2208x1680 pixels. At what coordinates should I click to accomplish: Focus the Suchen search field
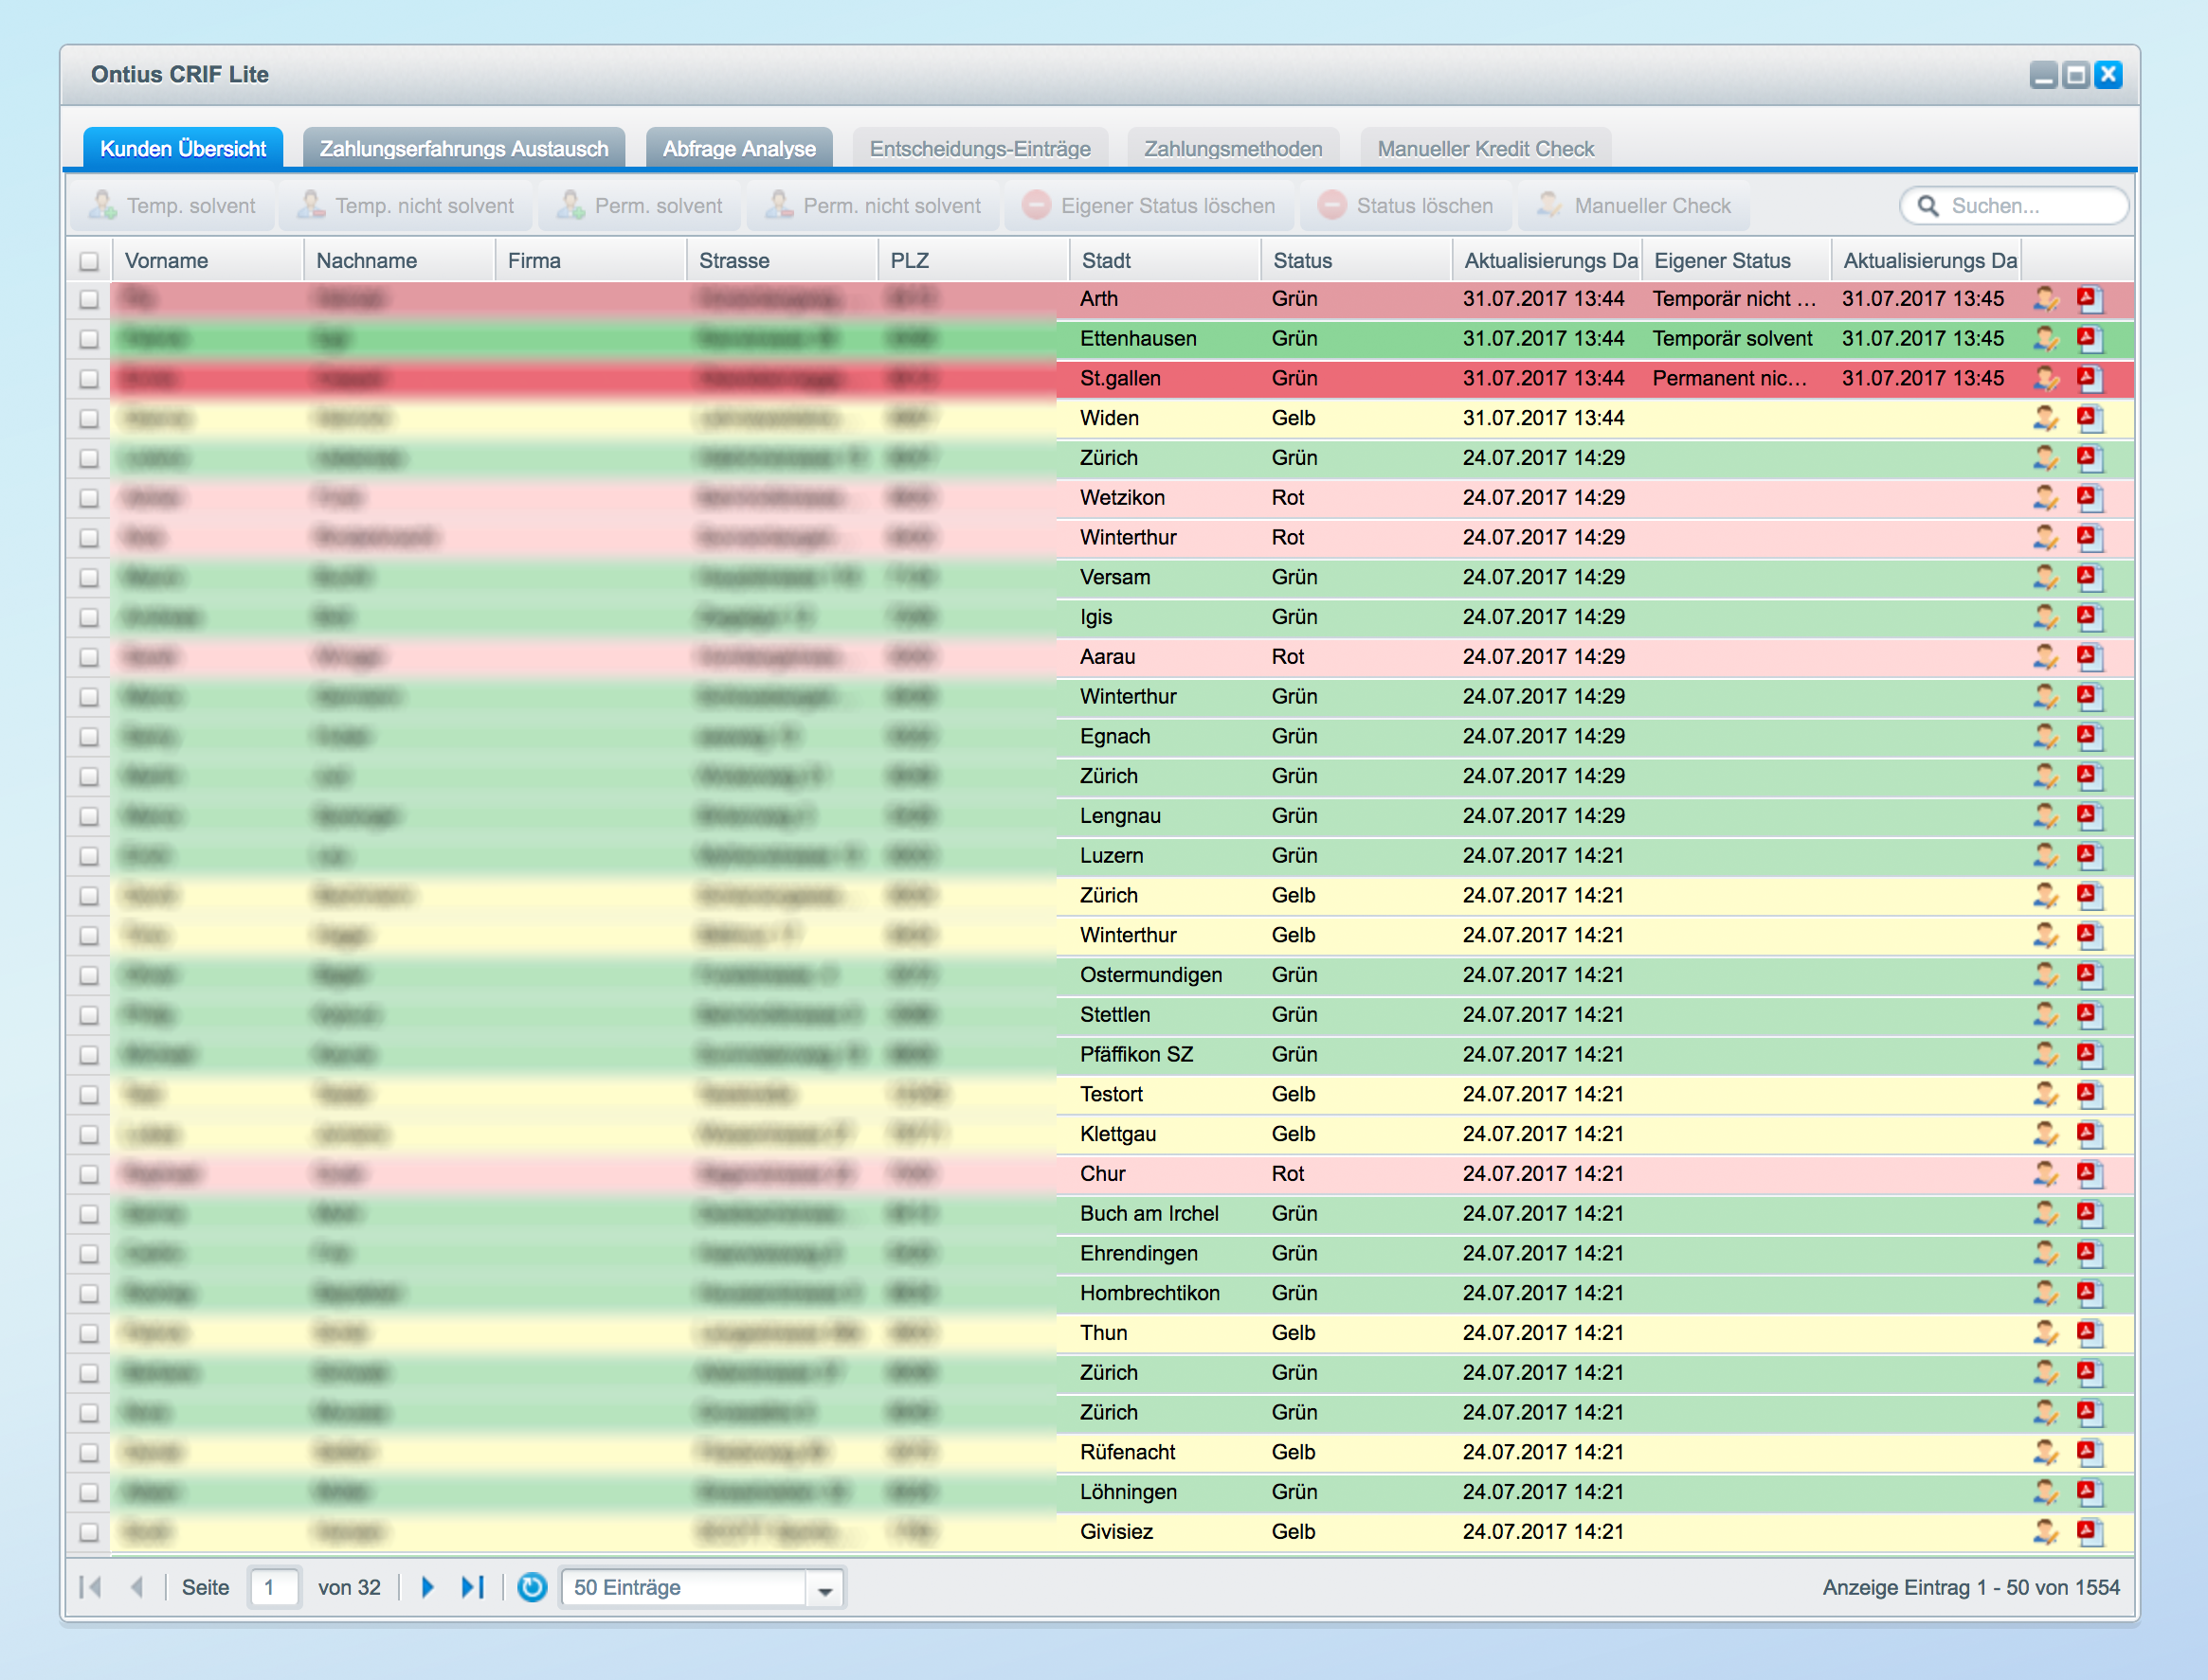2013,206
